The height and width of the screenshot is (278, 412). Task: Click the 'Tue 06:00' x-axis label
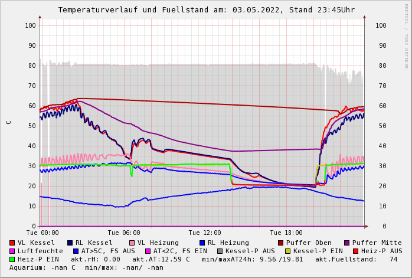point(123,233)
